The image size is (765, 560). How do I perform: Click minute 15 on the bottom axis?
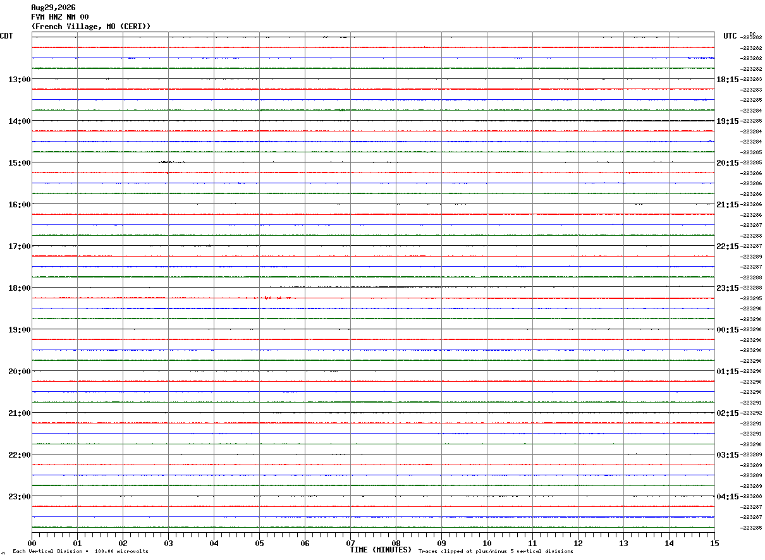pos(714,543)
